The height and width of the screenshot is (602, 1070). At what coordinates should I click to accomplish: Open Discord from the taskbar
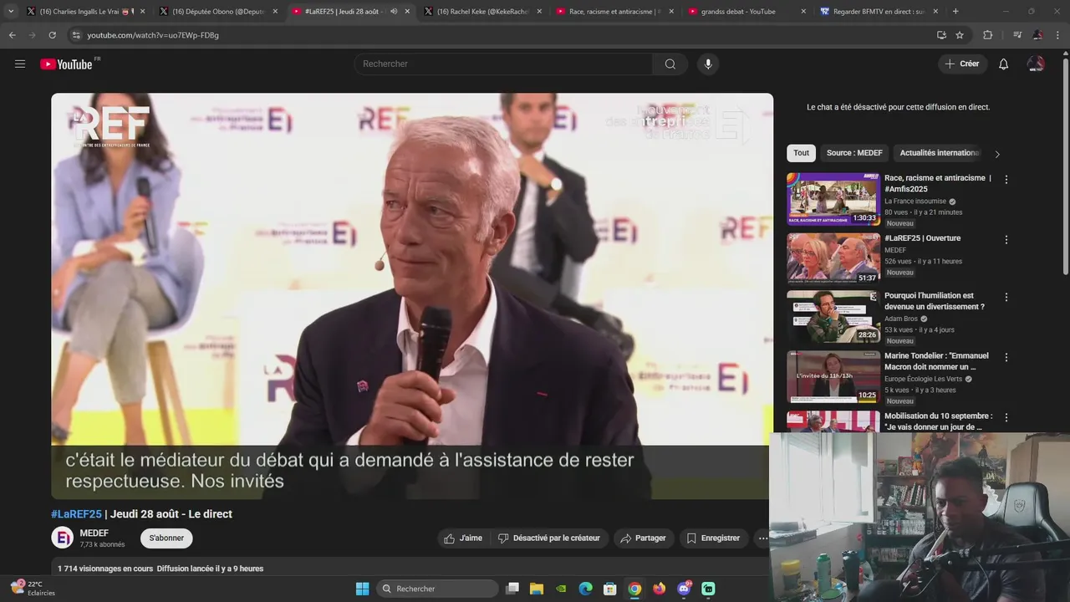(x=684, y=589)
